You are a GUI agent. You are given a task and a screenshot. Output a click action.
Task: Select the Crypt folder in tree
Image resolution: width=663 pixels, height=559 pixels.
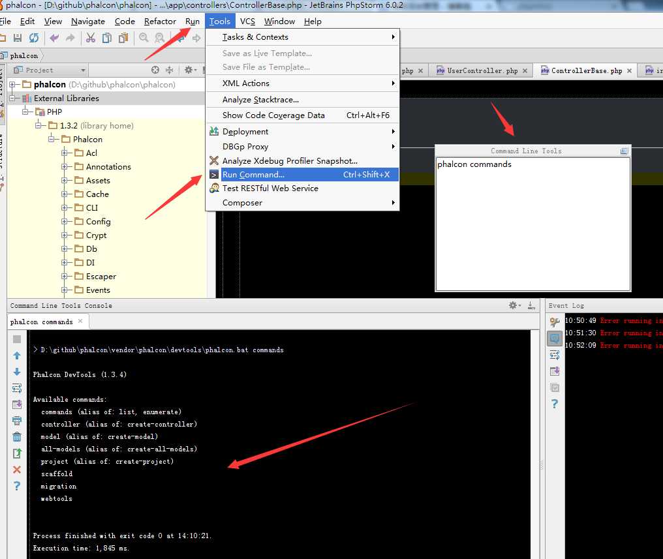pyautogui.click(x=96, y=235)
